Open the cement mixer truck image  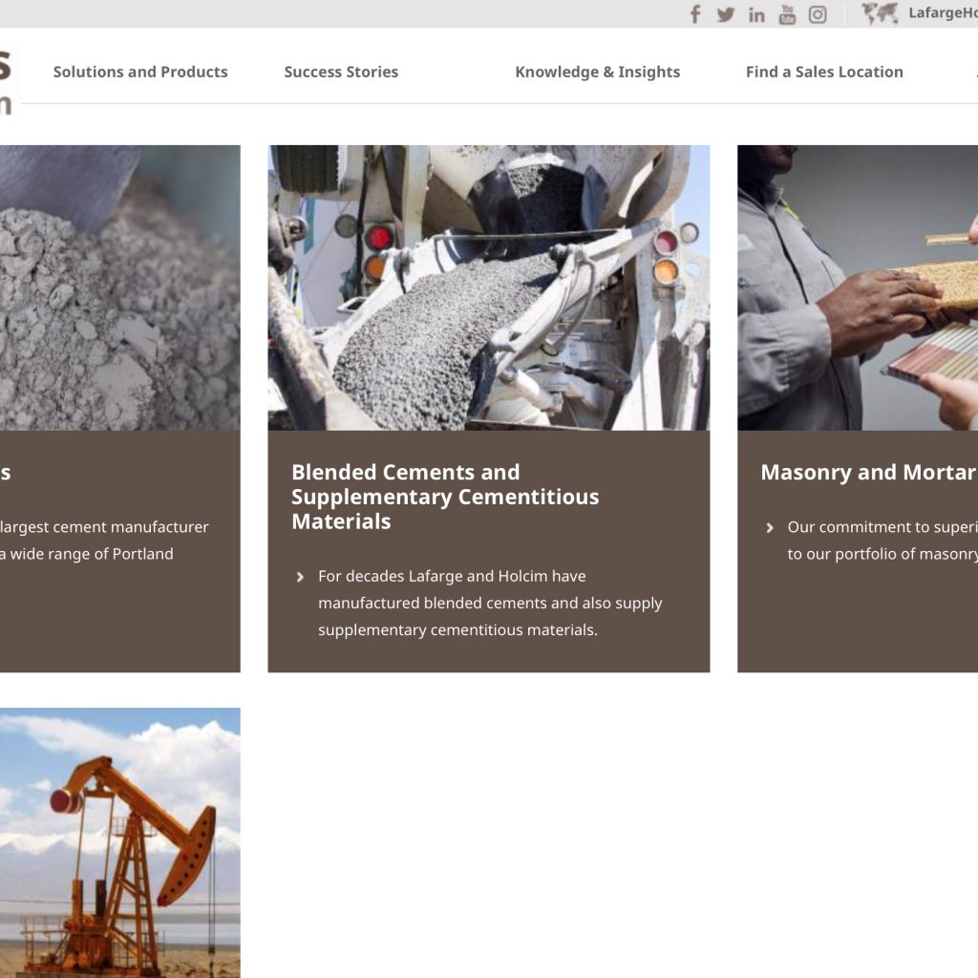click(x=489, y=287)
